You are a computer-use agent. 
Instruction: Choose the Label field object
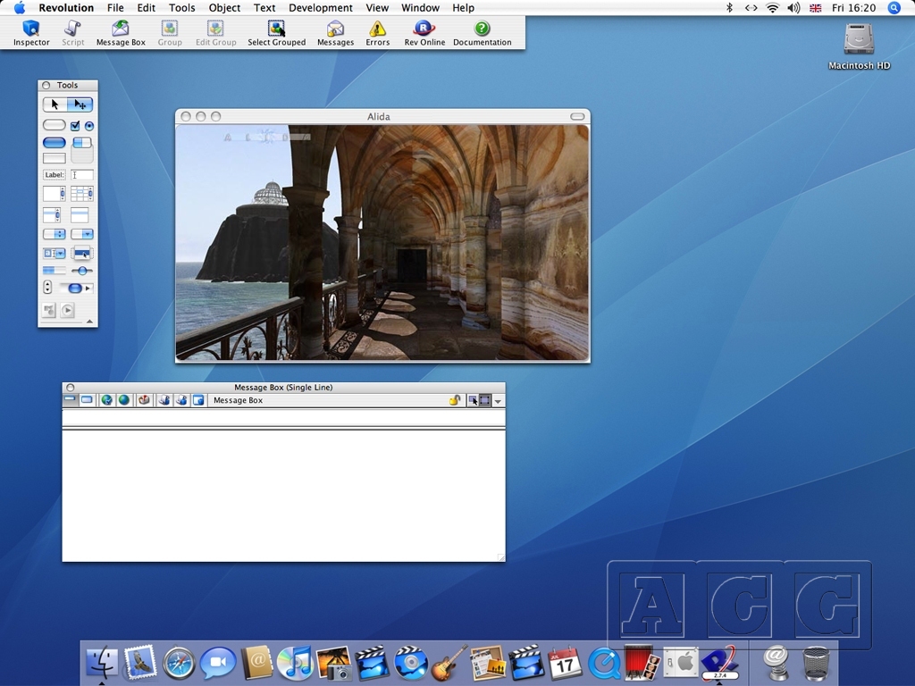click(x=55, y=174)
